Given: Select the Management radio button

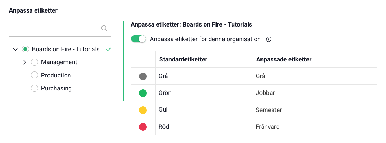Looking at the screenshot, I should click(x=34, y=62).
